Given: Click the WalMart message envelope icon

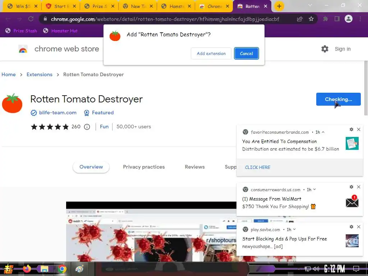Looking at the screenshot, I should 352,202.
